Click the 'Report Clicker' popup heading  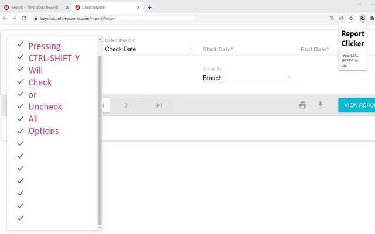tap(353, 38)
